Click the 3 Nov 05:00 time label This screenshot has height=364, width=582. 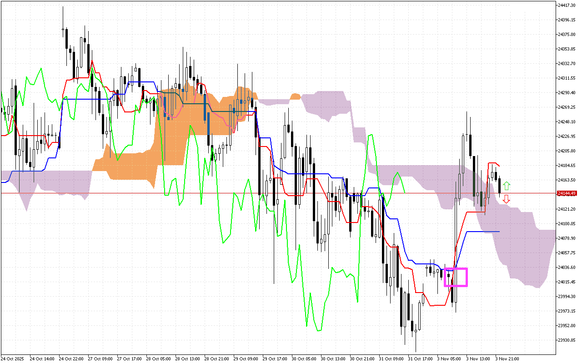(449, 359)
